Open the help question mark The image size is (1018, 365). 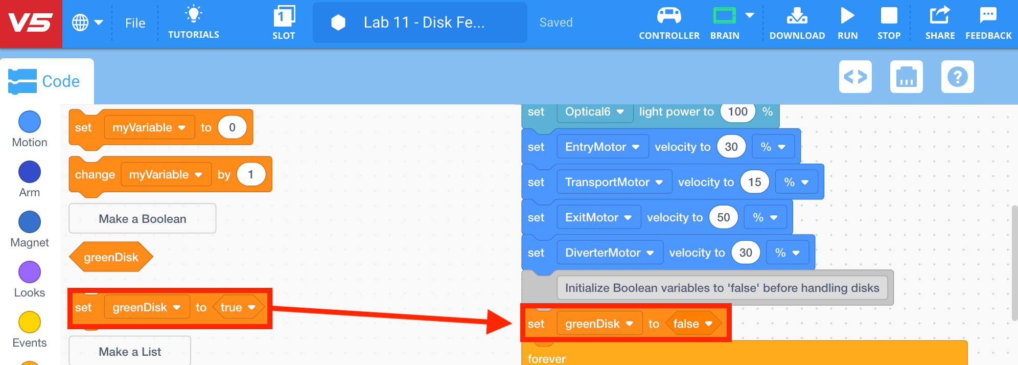(958, 77)
